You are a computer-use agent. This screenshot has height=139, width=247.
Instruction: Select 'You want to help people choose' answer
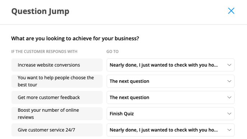coord(57,81)
